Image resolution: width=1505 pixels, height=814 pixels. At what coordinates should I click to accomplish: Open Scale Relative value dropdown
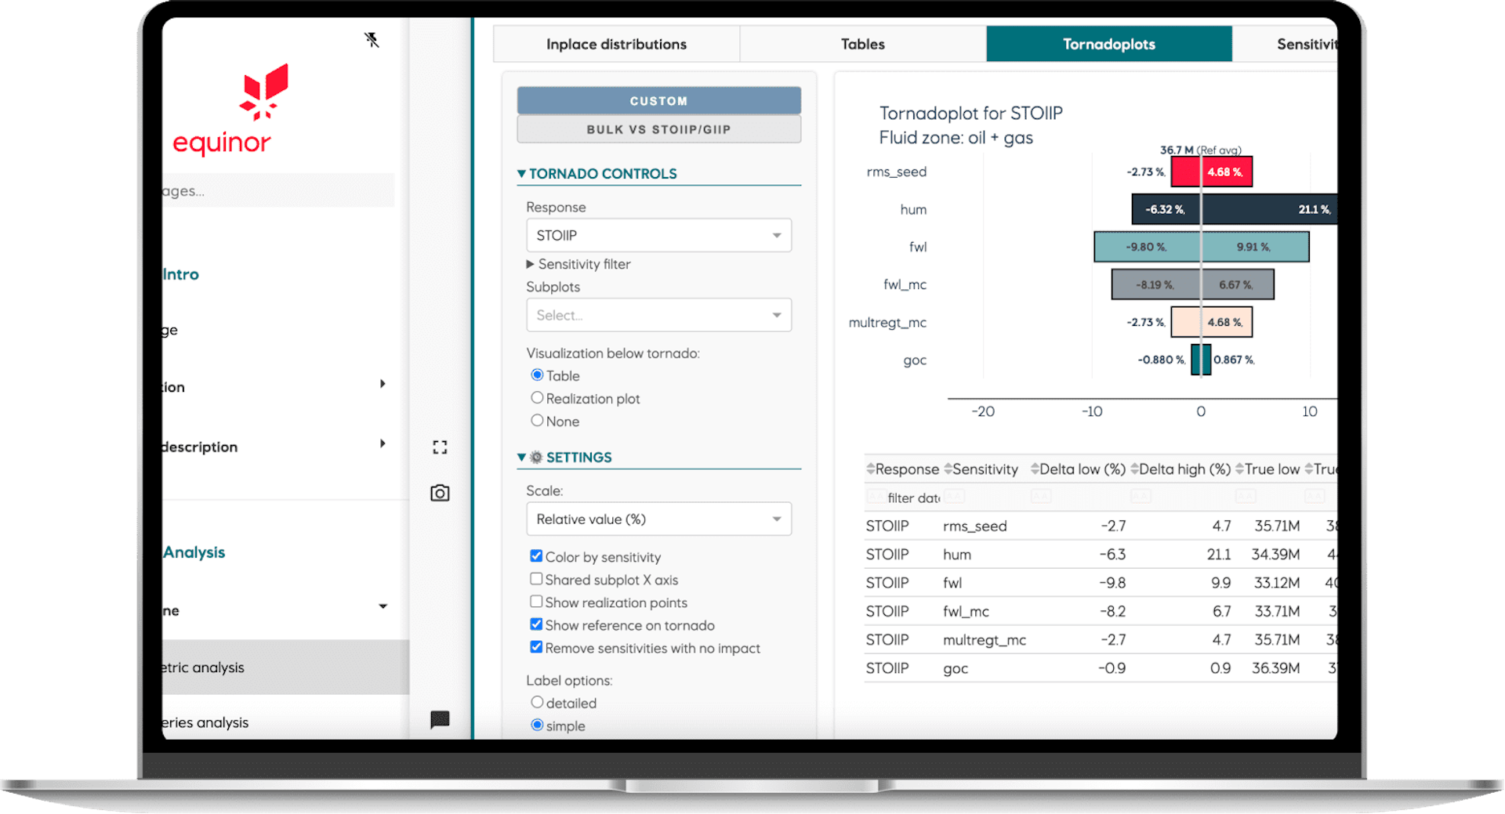pos(658,519)
